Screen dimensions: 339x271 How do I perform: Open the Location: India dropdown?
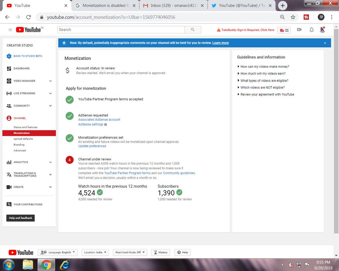point(95,252)
